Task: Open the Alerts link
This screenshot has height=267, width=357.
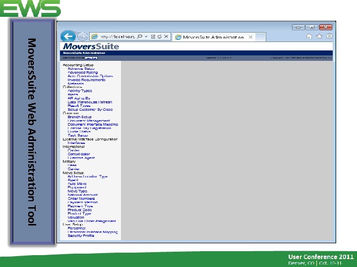Action: pos(73,94)
